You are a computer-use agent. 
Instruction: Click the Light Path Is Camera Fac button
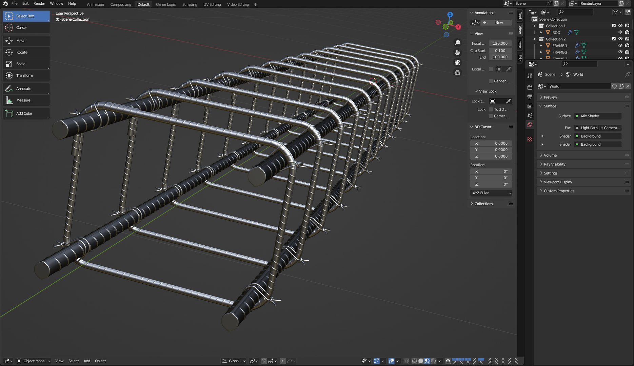click(x=598, y=128)
